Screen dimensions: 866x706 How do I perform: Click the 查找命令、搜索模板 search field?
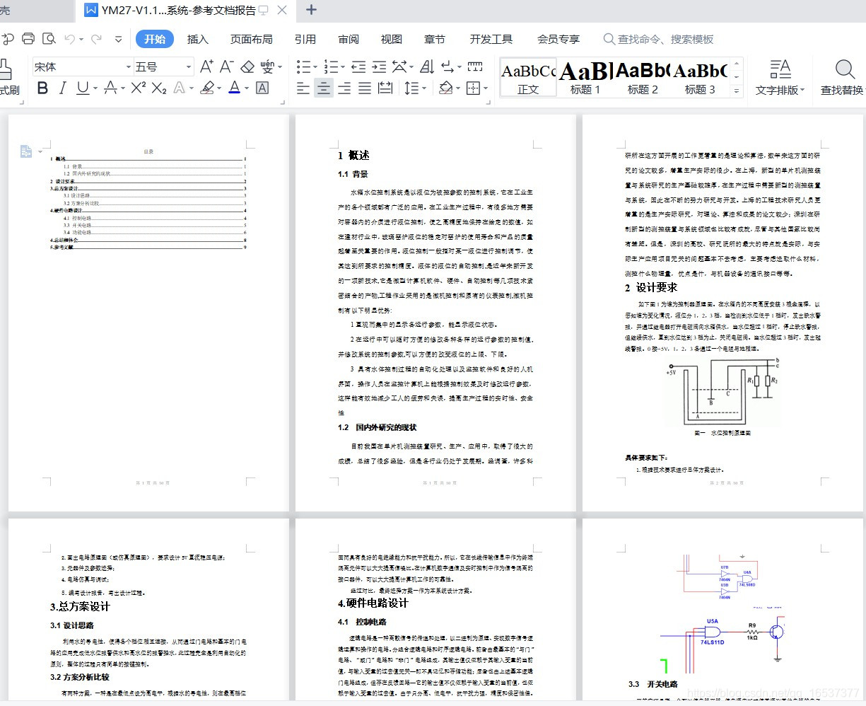[x=658, y=39]
